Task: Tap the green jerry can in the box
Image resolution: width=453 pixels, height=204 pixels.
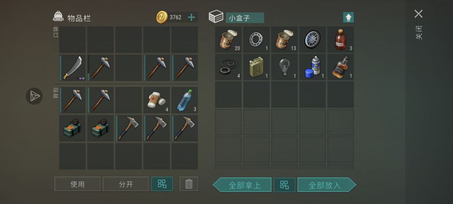Action: click(x=256, y=67)
